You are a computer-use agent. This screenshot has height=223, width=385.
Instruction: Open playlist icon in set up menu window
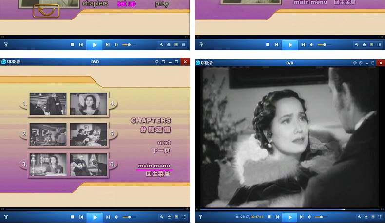point(184,45)
